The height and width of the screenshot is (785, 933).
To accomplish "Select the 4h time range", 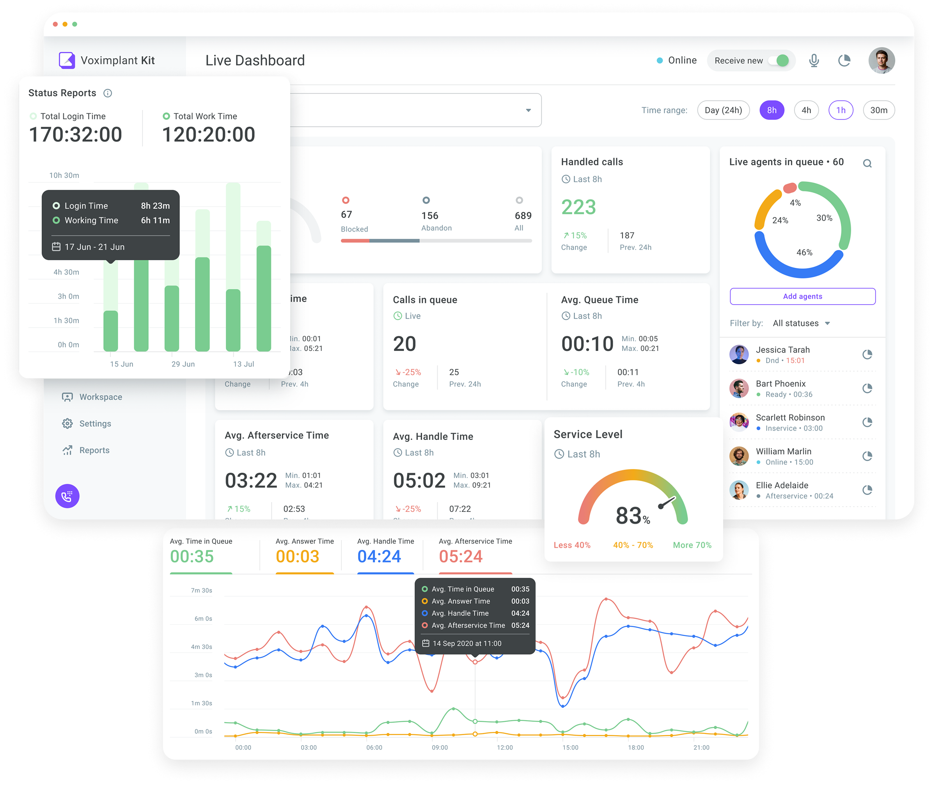I will coord(806,110).
